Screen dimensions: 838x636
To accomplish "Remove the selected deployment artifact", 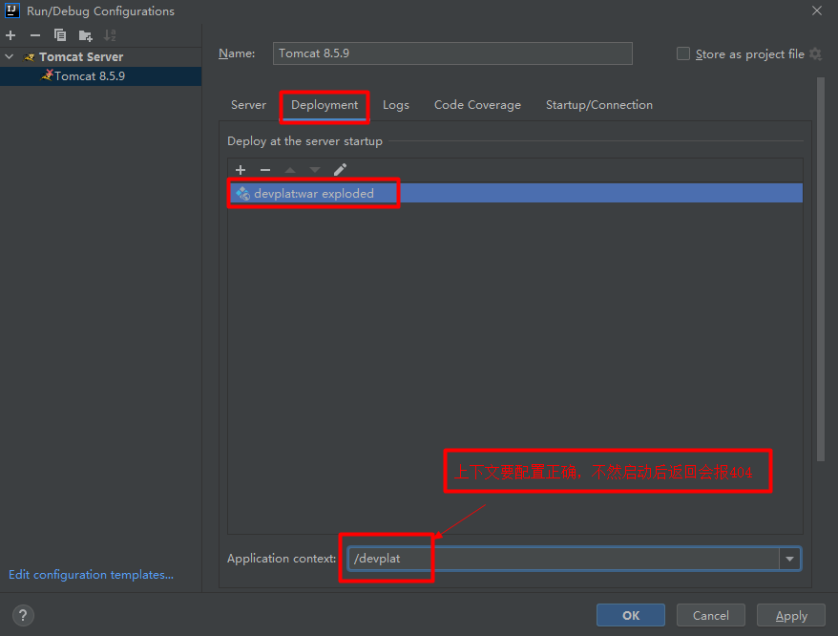I will (x=265, y=170).
